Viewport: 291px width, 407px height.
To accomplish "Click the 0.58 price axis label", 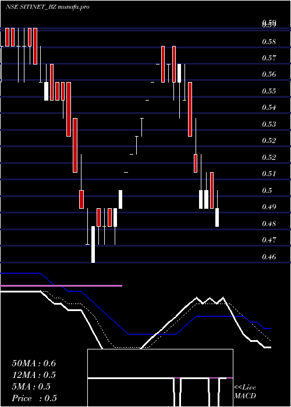I will (269, 42).
